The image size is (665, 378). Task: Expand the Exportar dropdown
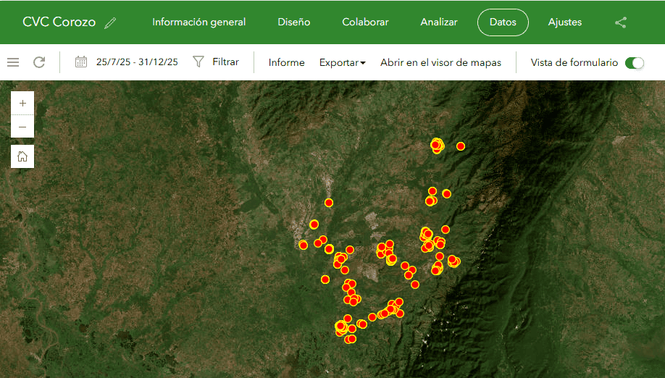(342, 63)
